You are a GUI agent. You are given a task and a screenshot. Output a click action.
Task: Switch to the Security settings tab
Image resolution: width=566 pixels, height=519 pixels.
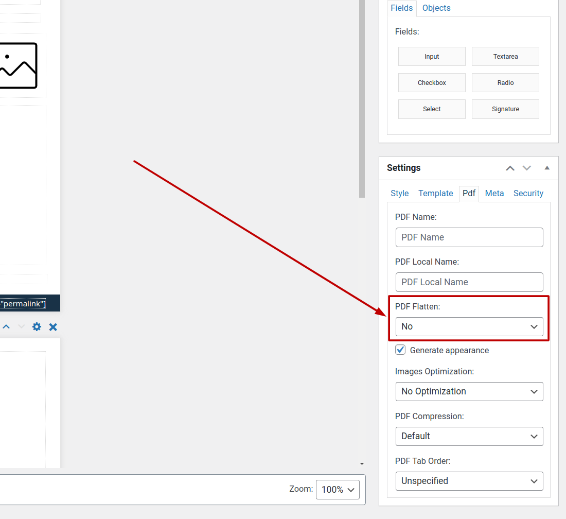[528, 193]
